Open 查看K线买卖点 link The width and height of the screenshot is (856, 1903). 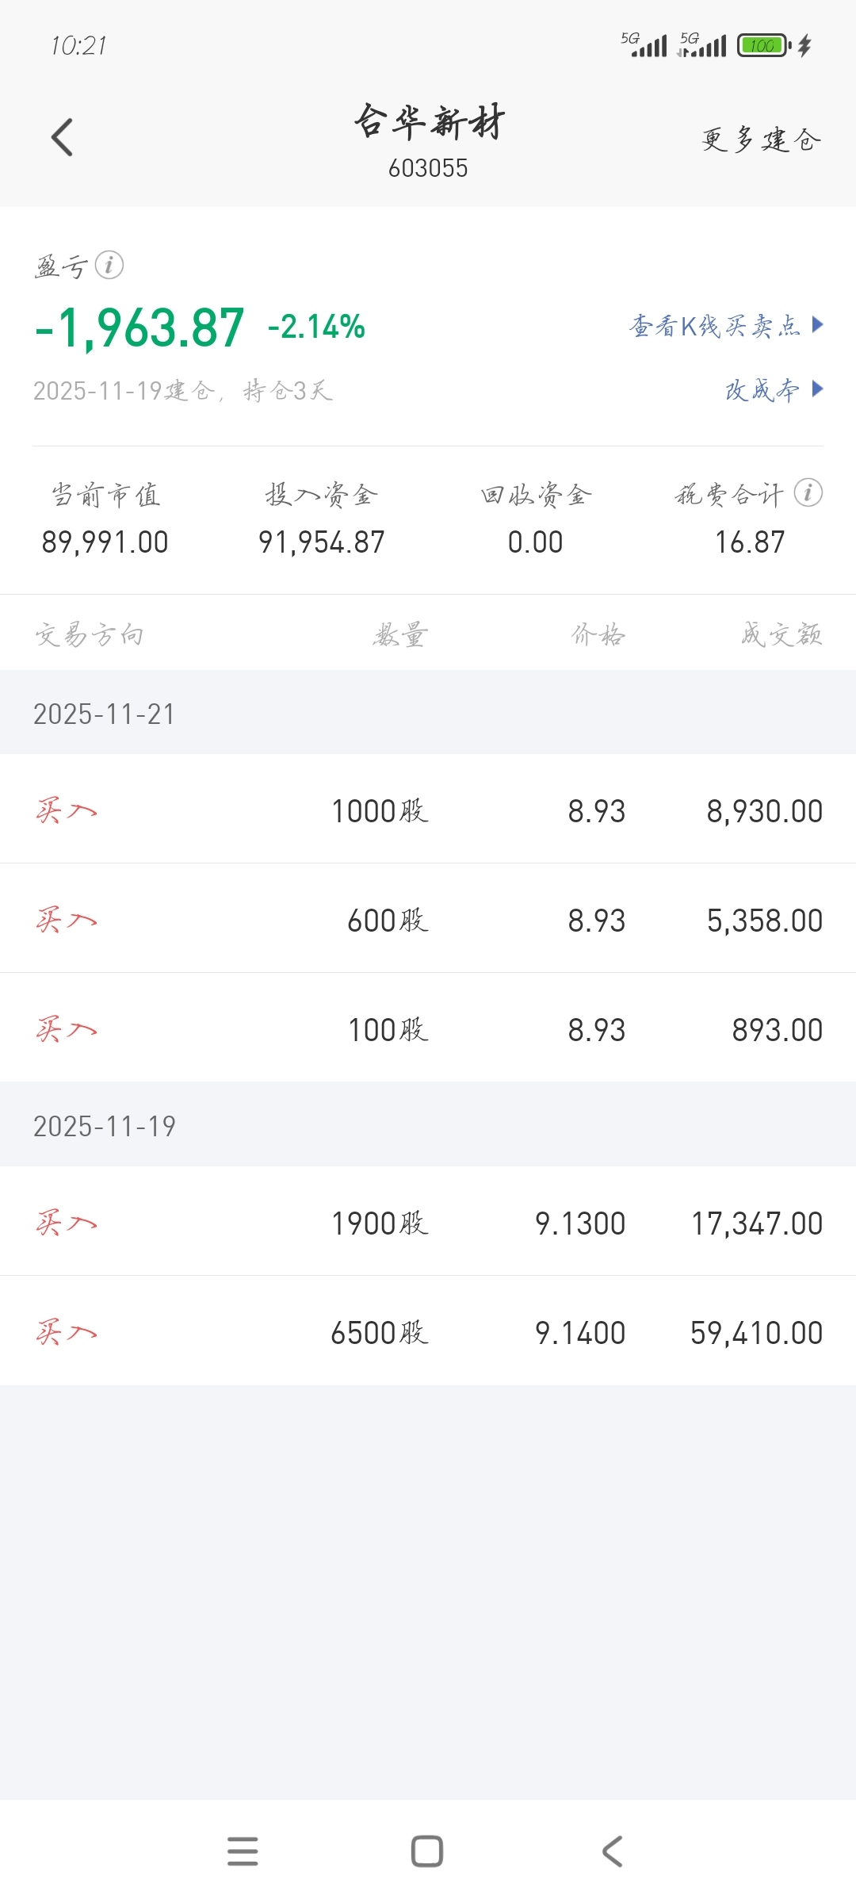coord(715,326)
